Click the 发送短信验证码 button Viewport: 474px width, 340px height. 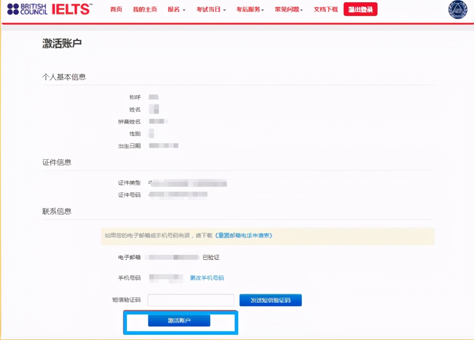pyautogui.click(x=270, y=300)
